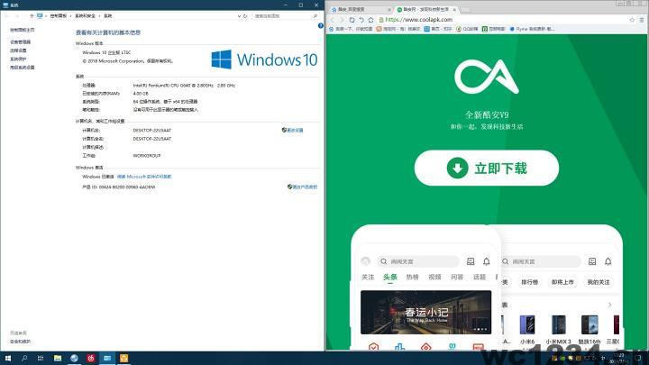The image size is (649, 365).
Task: Open 控制面板主页 in the left sidebar
Action: click(x=23, y=30)
